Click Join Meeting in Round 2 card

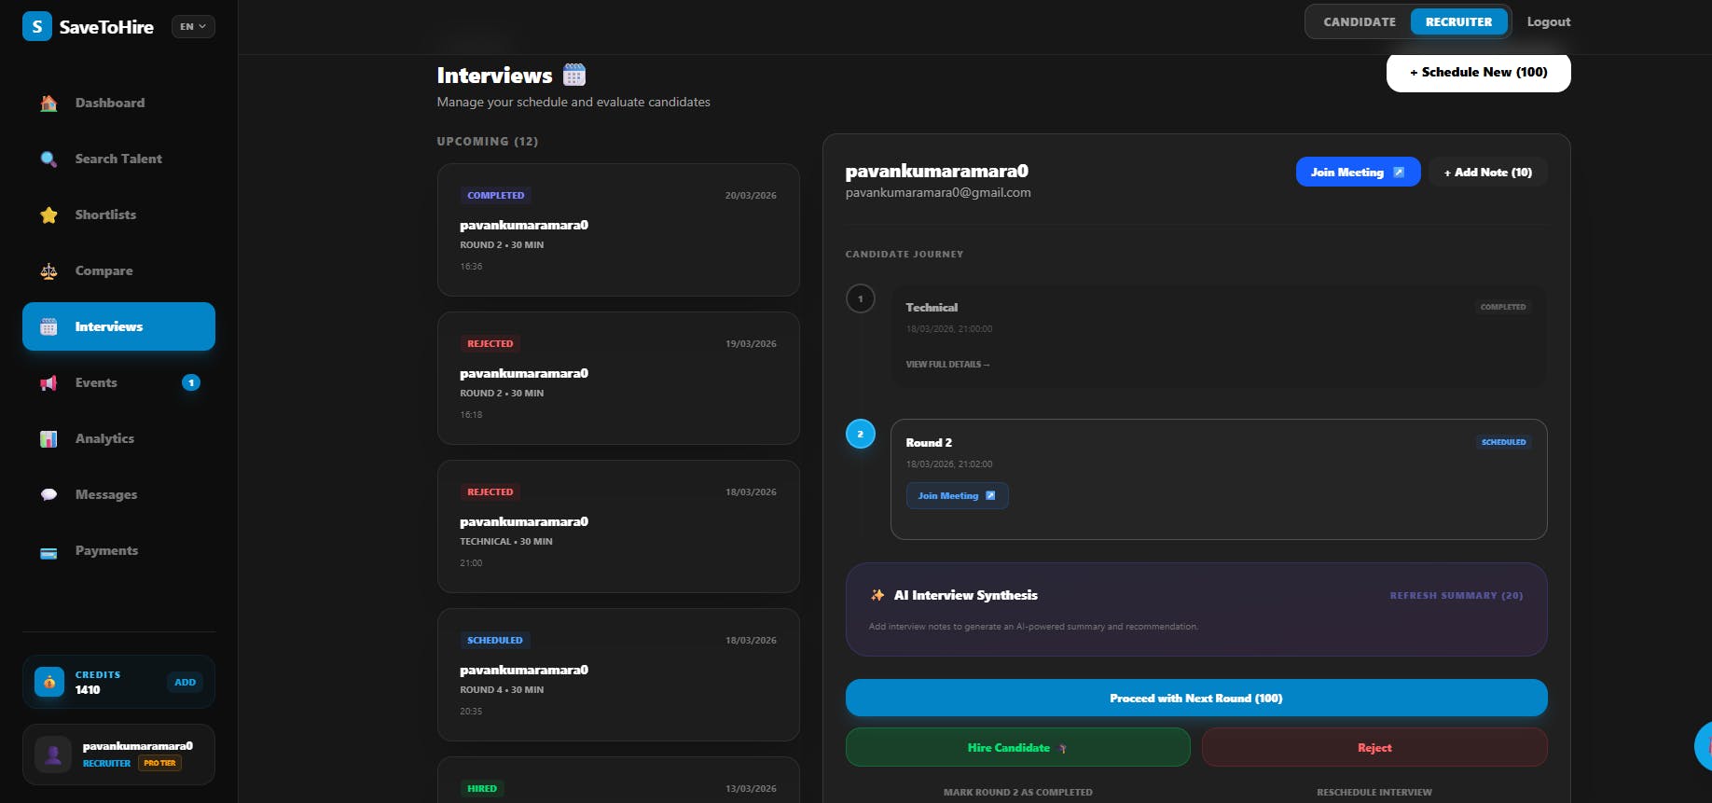pyautogui.click(x=957, y=495)
